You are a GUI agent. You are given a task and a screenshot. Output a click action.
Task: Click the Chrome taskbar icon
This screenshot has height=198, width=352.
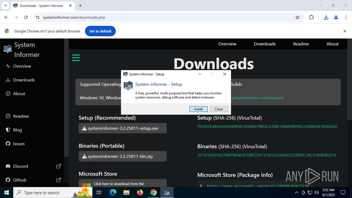point(153,193)
